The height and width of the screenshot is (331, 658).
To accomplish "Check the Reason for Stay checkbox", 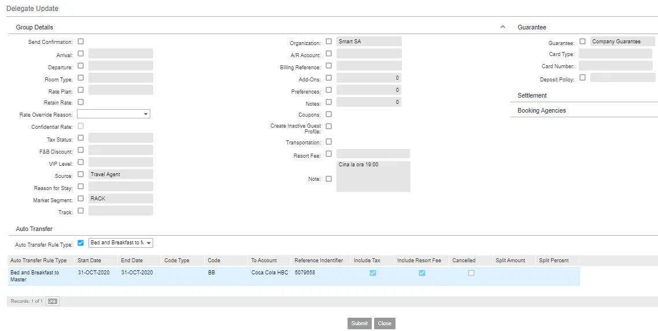I will pyautogui.click(x=80, y=187).
